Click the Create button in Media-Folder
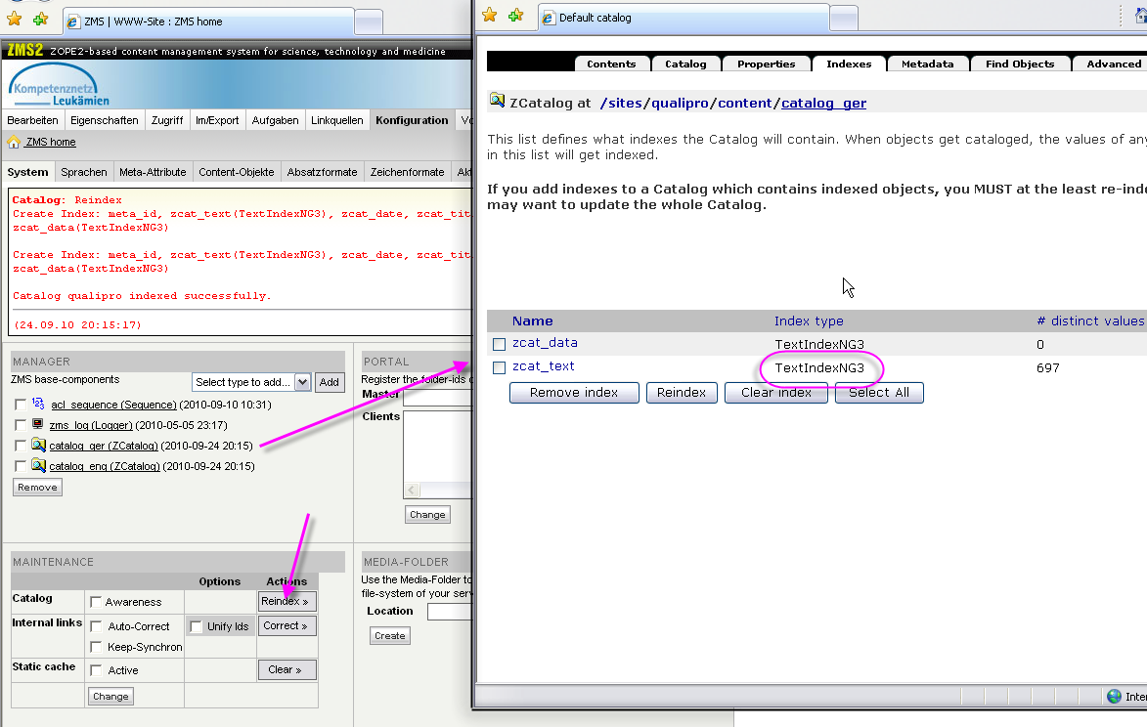The width and height of the screenshot is (1147, 727). [390, 636]
